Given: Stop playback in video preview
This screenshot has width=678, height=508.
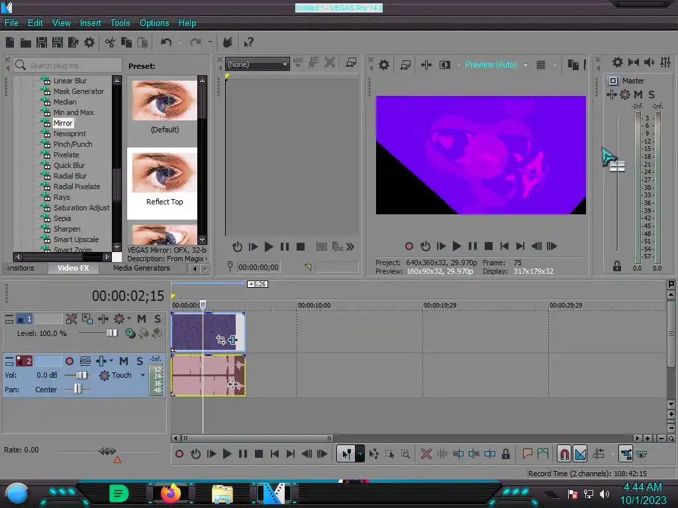Looking at the screenshot, I should click(489, 246).
